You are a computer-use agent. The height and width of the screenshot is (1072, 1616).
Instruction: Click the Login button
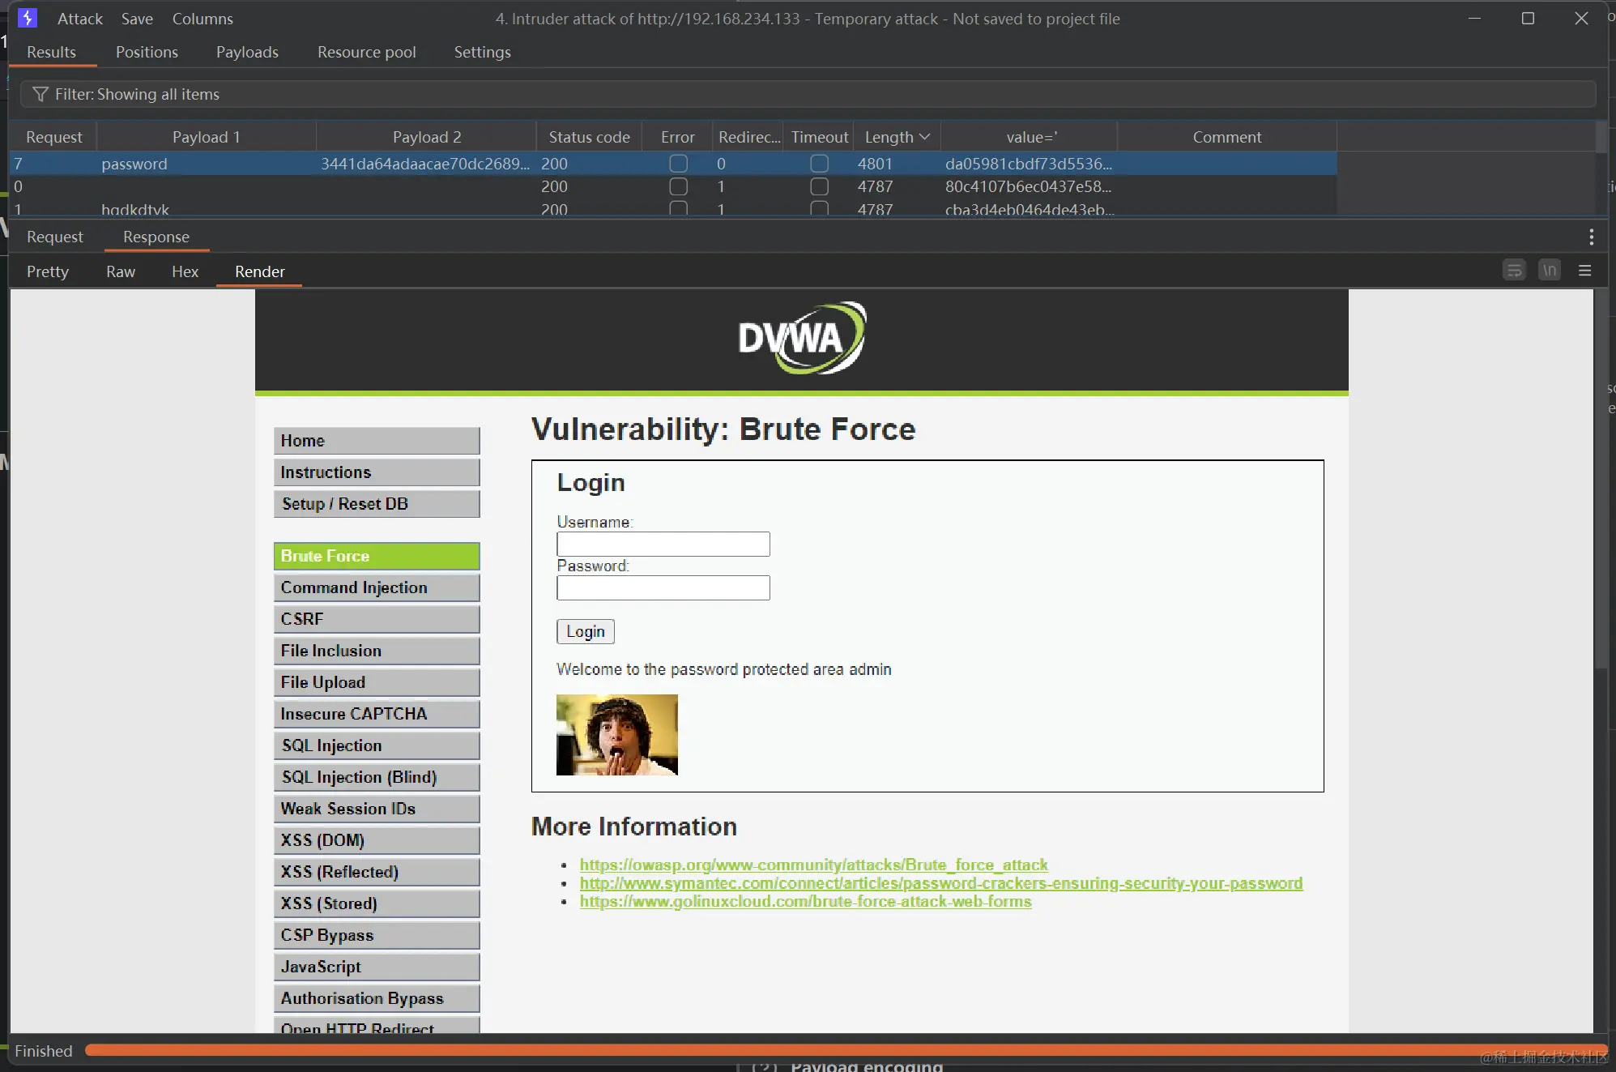click(585, 631)
